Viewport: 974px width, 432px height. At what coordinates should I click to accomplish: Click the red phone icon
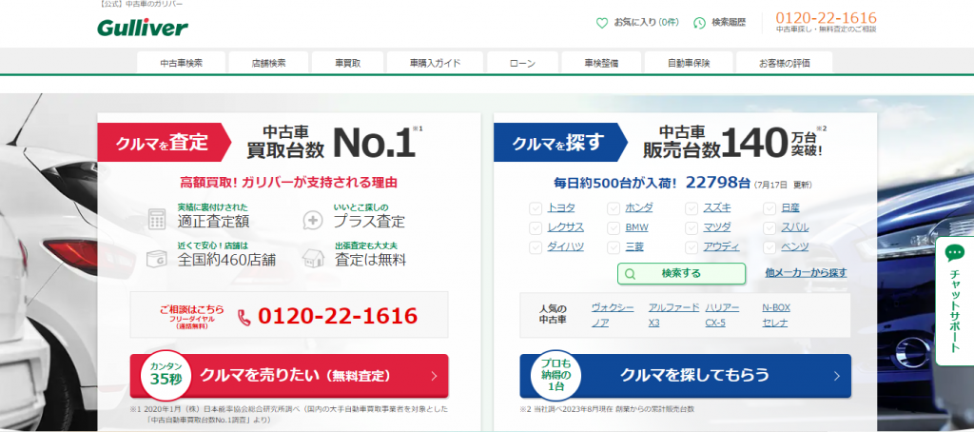(x=244, y=317)
